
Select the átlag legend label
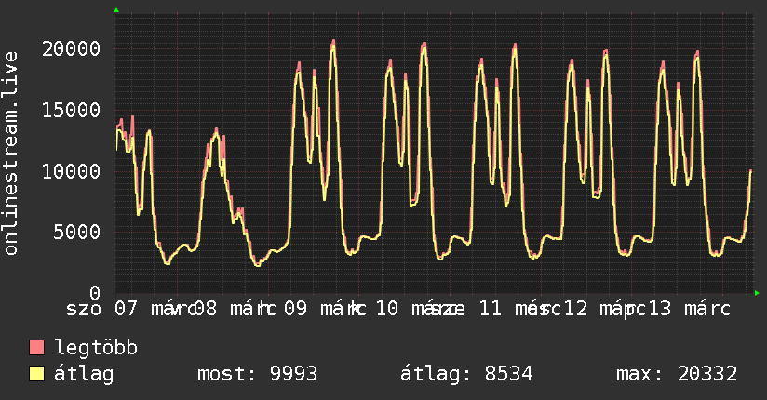pos(85,375)
